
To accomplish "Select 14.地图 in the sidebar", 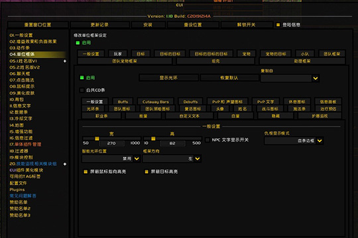I will click(17, 125).
